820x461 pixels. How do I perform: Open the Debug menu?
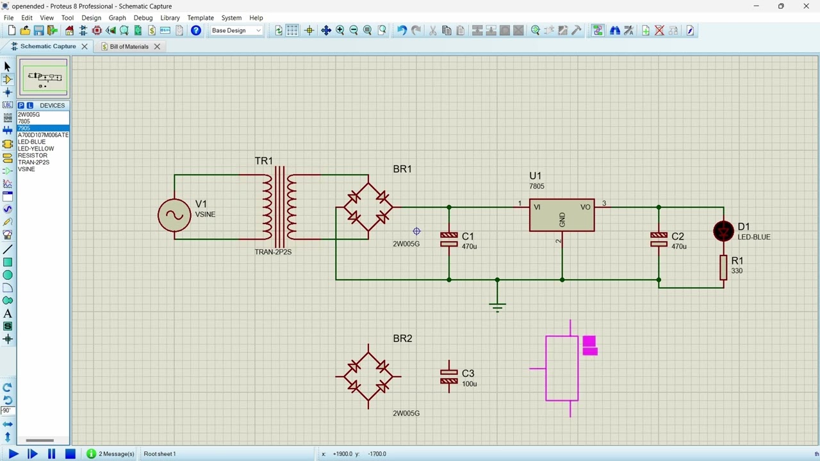click(x=143, y=18)
